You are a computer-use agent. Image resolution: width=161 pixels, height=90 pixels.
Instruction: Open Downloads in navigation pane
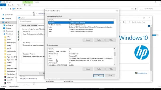pyautogui.click(x=9, y=34)
